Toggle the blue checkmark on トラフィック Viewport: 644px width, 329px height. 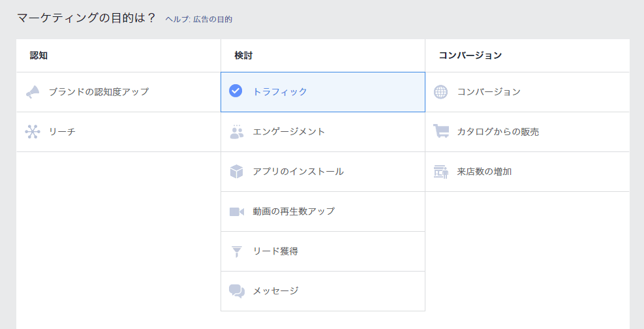pyautogui.click(x=236, y=91)
